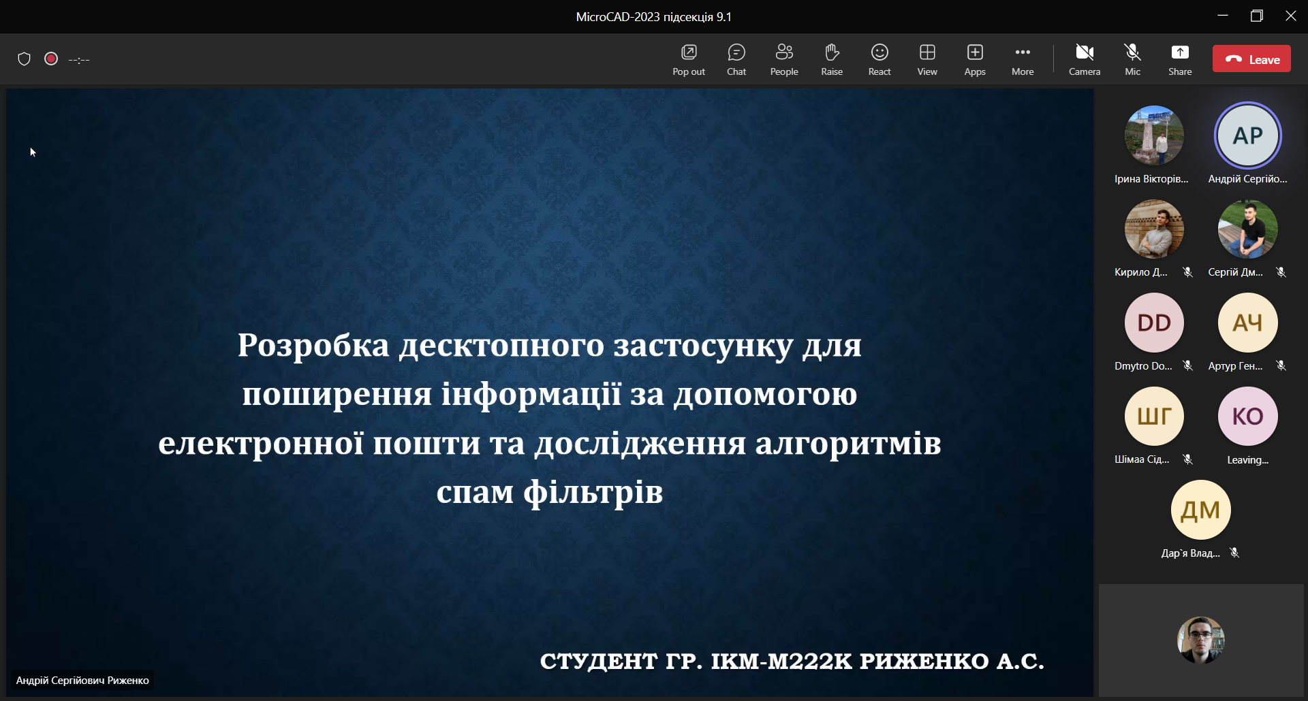Turn on the Camera
Viewport: 1308px width, 701px height.
1084,59
